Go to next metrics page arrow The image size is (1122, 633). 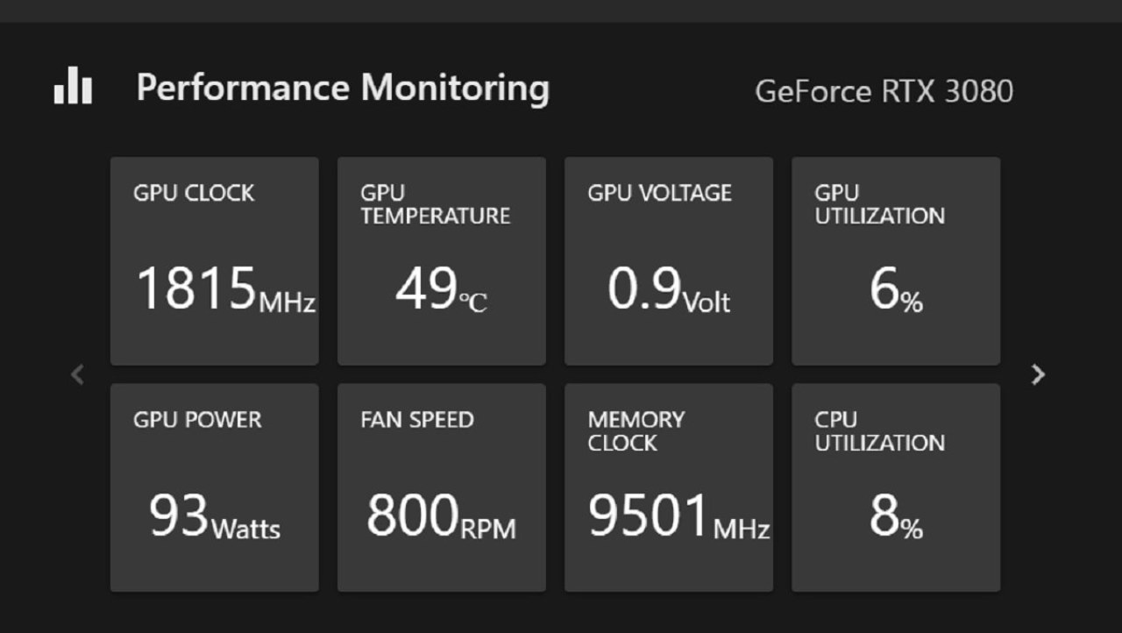click(1039, 374)
